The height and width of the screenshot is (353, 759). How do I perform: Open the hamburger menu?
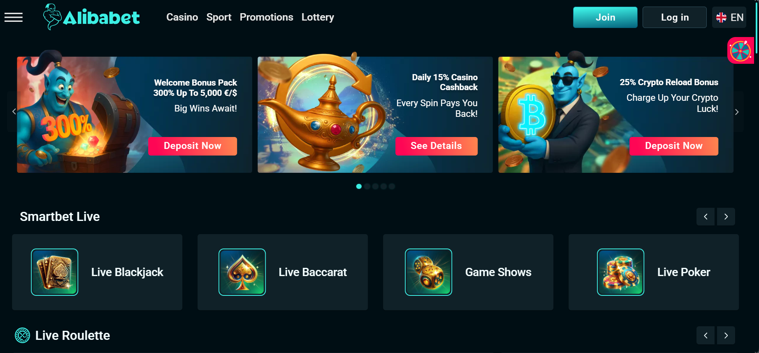(x=14, y=17)
